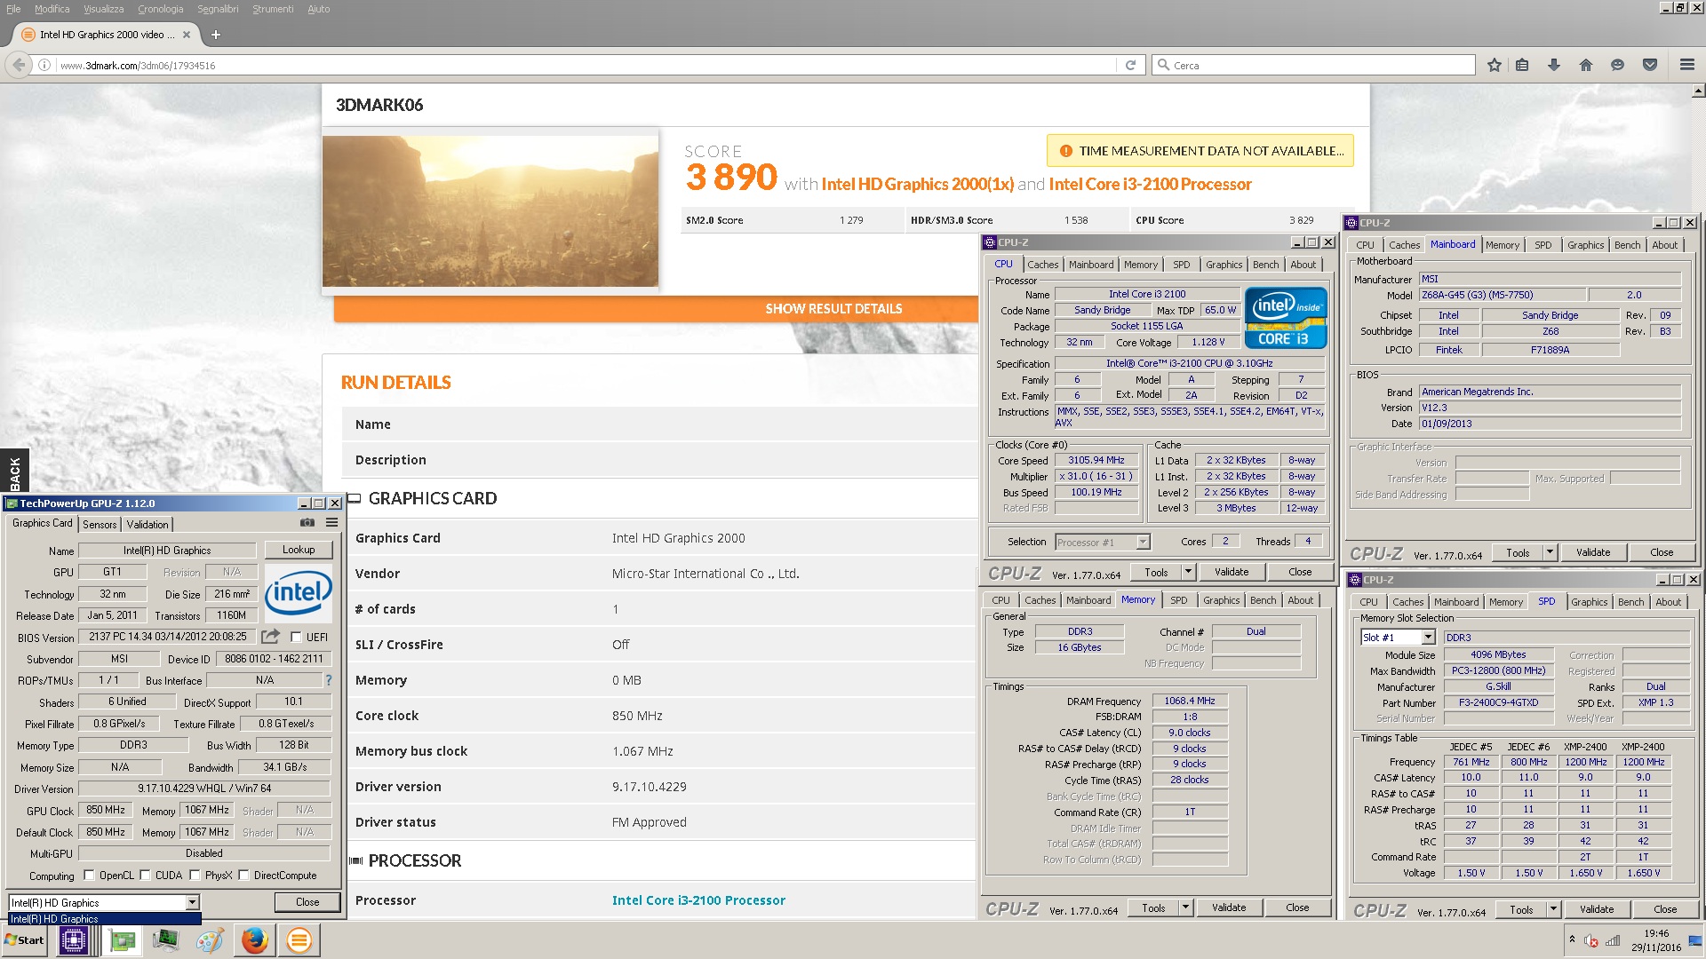The height and width of the screenshot is (959, 1706).
Task: Close the Intel HD Graphics 2000 tab
Action: coord(186,35)
